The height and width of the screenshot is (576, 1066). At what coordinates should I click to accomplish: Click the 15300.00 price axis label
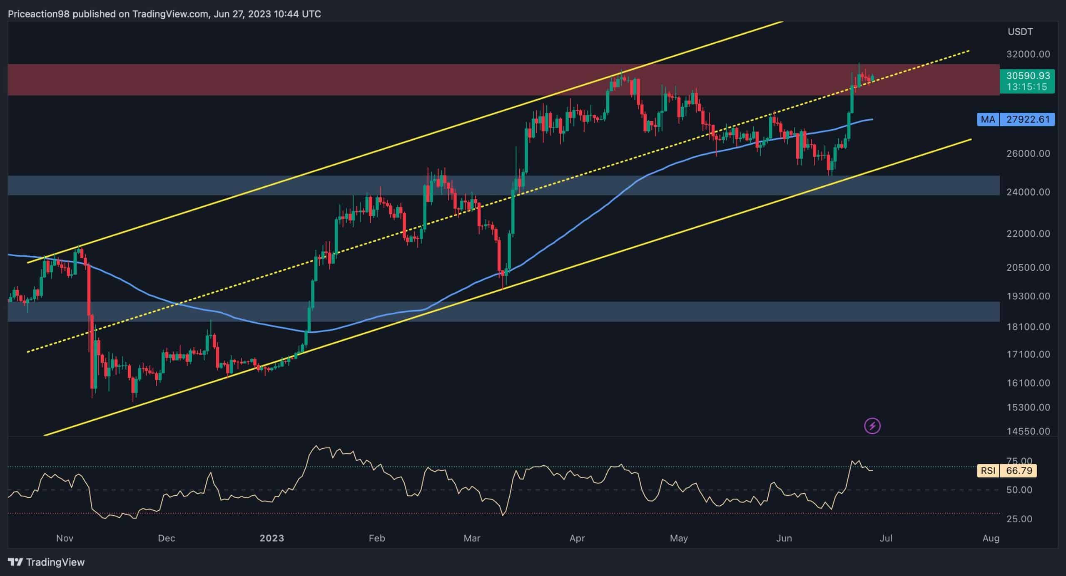pyautogui.click(x=1028, y=407)
